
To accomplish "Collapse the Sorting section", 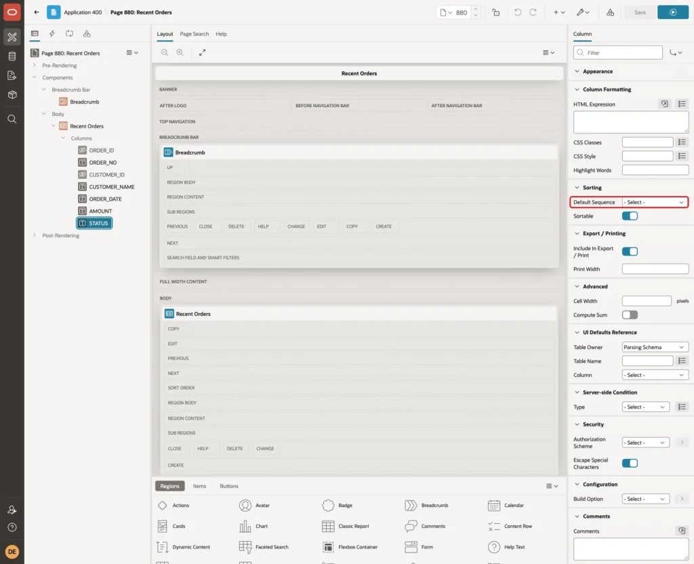I will tap(577, 188).
